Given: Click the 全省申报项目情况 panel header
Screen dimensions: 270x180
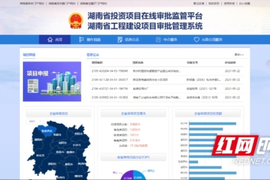Looking at the screenshot, I should [x=134, y=113].
